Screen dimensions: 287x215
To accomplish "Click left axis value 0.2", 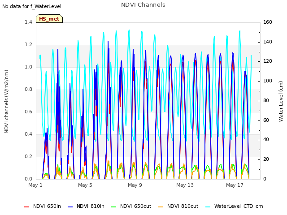I will click(x=28, y=156).
